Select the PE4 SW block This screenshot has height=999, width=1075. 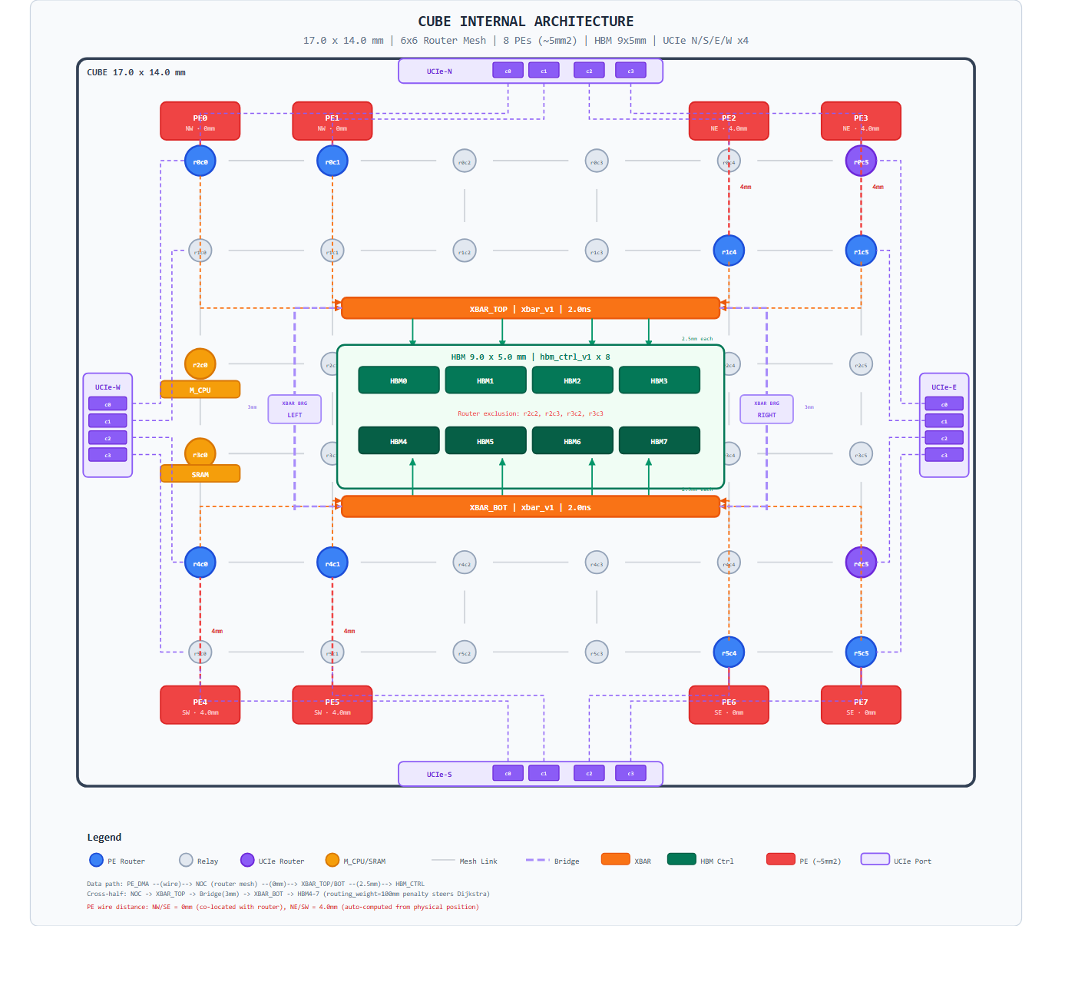(x=200, y=705)
